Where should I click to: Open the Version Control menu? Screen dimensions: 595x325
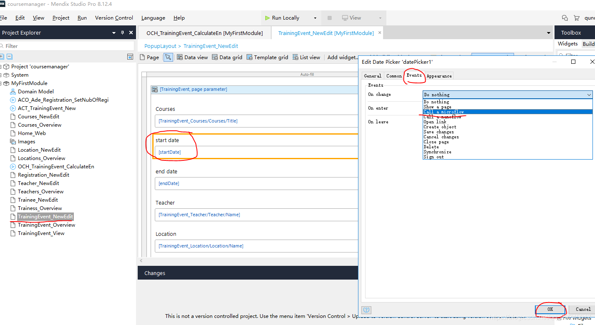coord(114,18)
